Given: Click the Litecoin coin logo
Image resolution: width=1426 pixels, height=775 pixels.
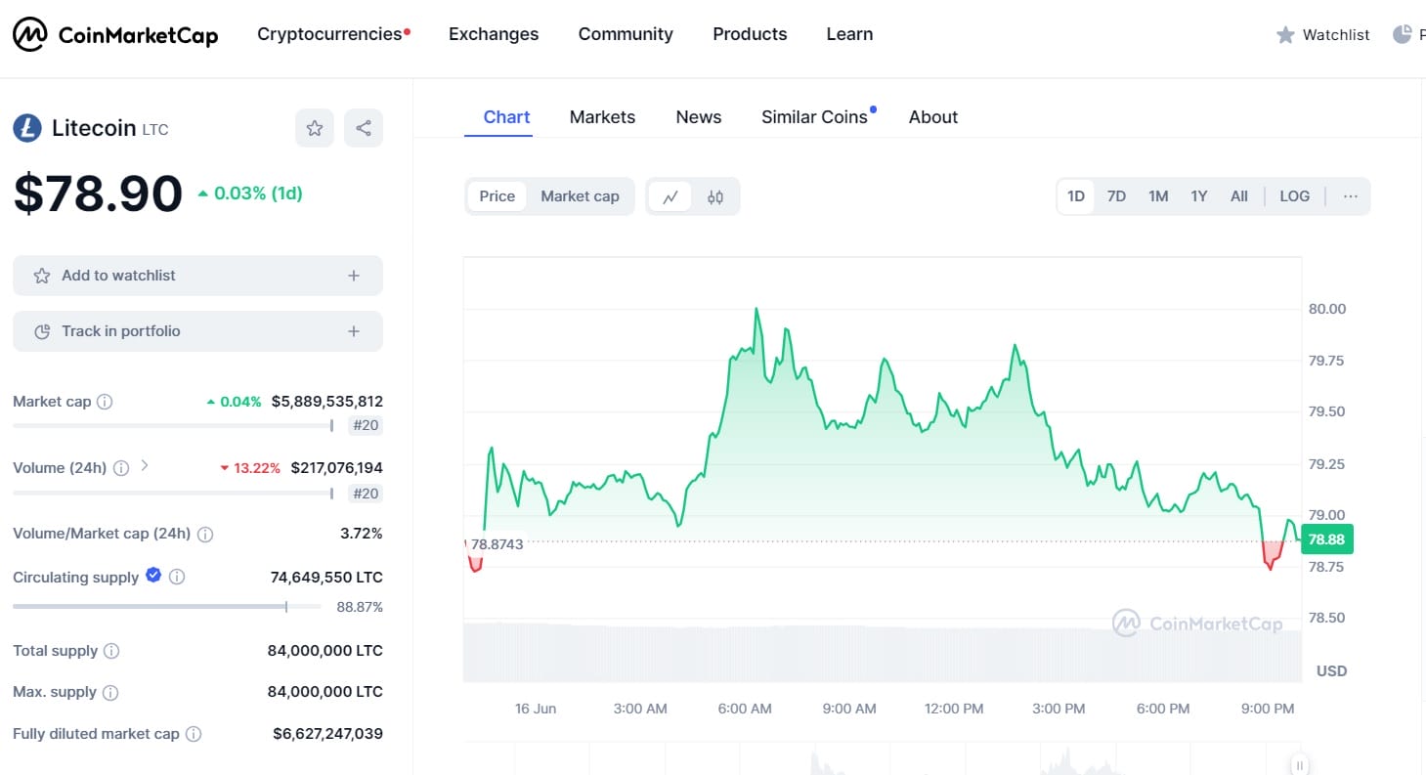Looking at the screenshot, I should click(27, 128).
